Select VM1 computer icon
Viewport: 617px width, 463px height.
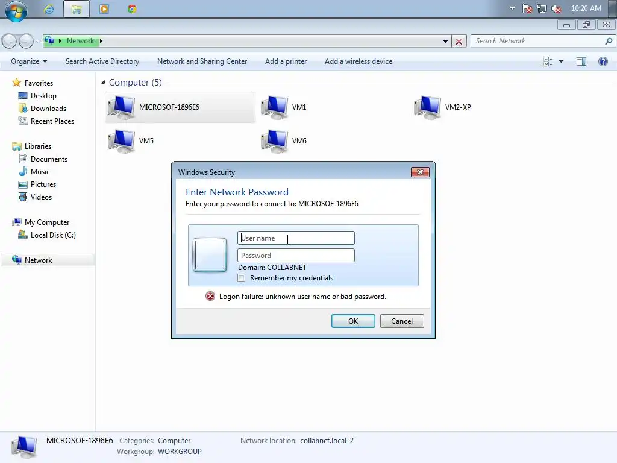[x=275, y=107]
